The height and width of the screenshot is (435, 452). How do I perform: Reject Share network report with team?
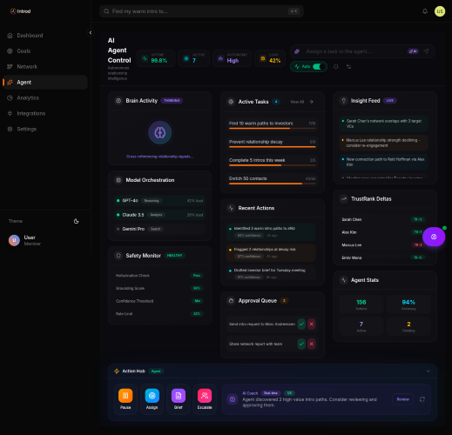pos(312,344)
